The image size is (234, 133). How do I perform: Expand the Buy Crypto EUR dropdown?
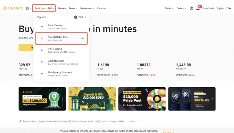[x=44, y=8]
